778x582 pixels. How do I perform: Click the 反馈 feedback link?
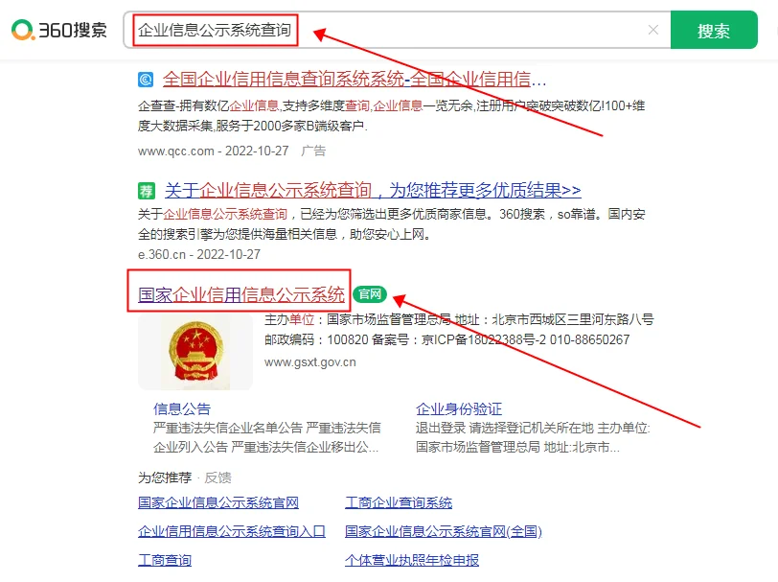pyautogui.click(x=217, y=477)
